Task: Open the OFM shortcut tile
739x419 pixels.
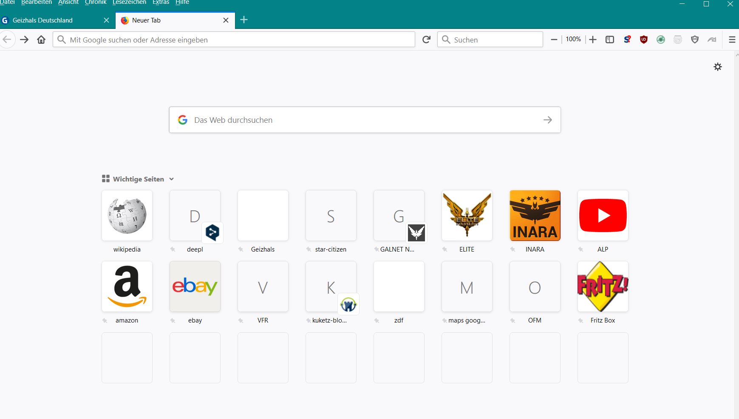Action: (535, 286)
